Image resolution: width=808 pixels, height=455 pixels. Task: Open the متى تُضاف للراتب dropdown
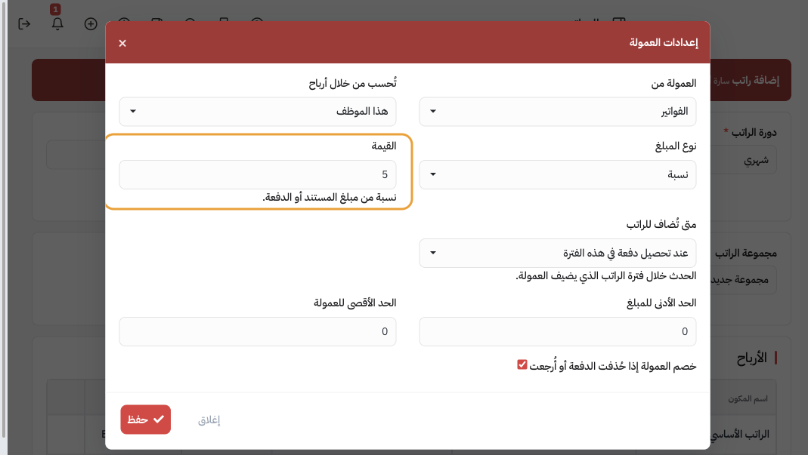click(x=558, y=253)
